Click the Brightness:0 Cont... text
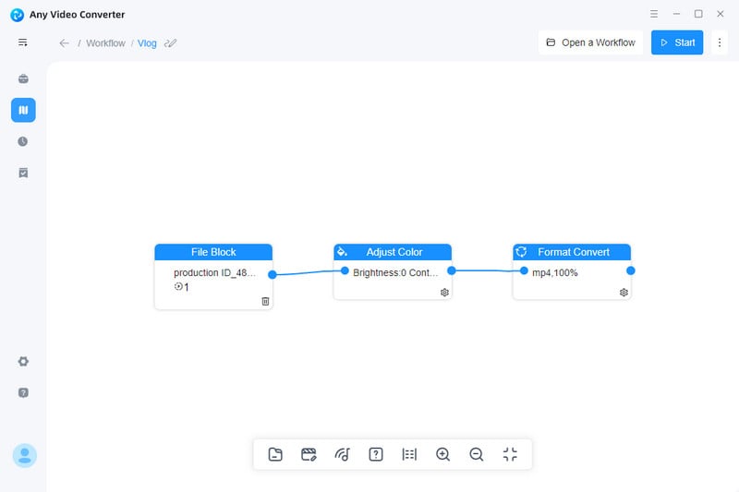The image size is (739, 492). click(x=395, y=272)
